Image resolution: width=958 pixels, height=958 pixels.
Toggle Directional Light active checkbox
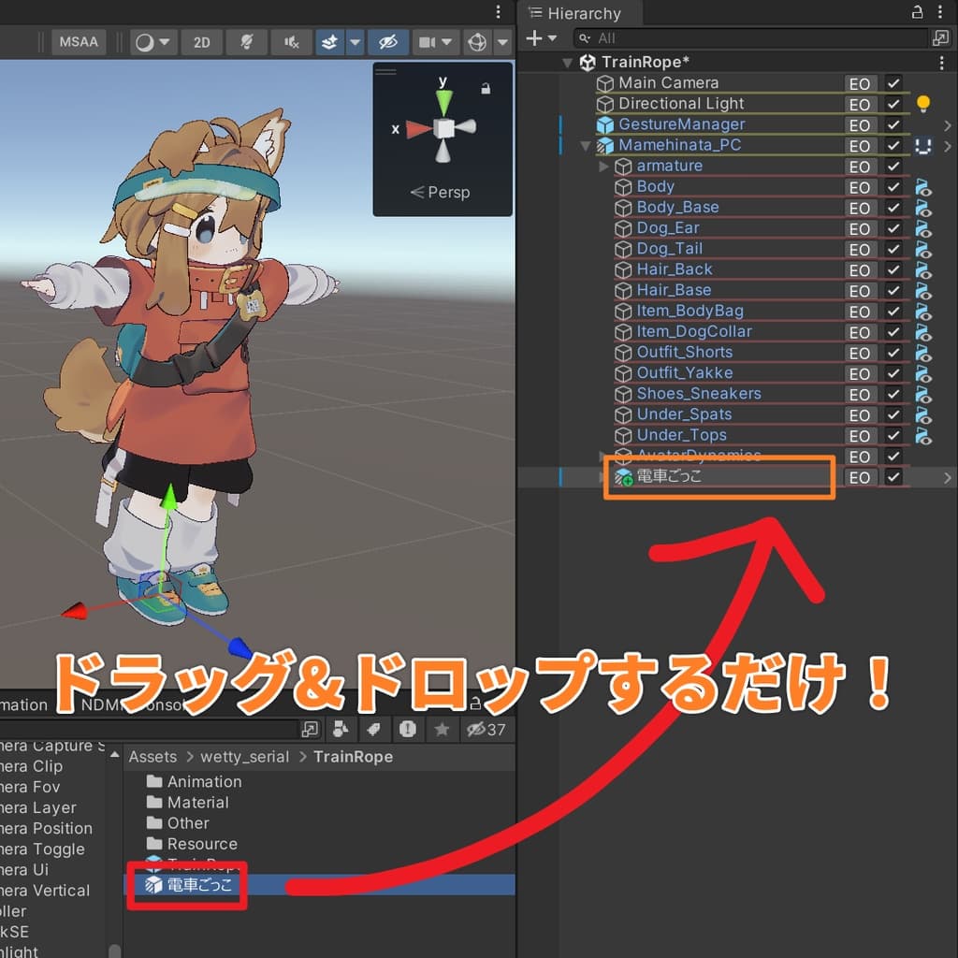893,105
